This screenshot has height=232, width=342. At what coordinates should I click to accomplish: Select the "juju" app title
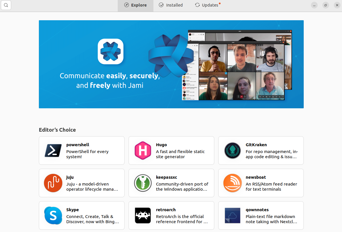(70, 177)
